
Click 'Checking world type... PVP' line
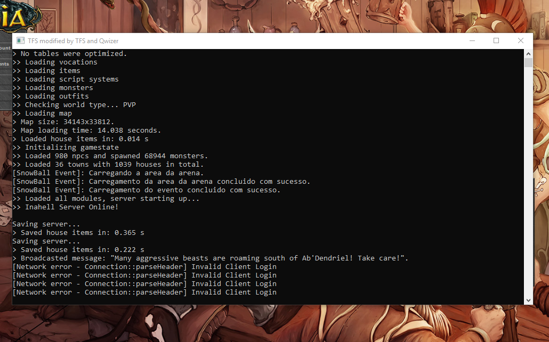tap(74, 104)
